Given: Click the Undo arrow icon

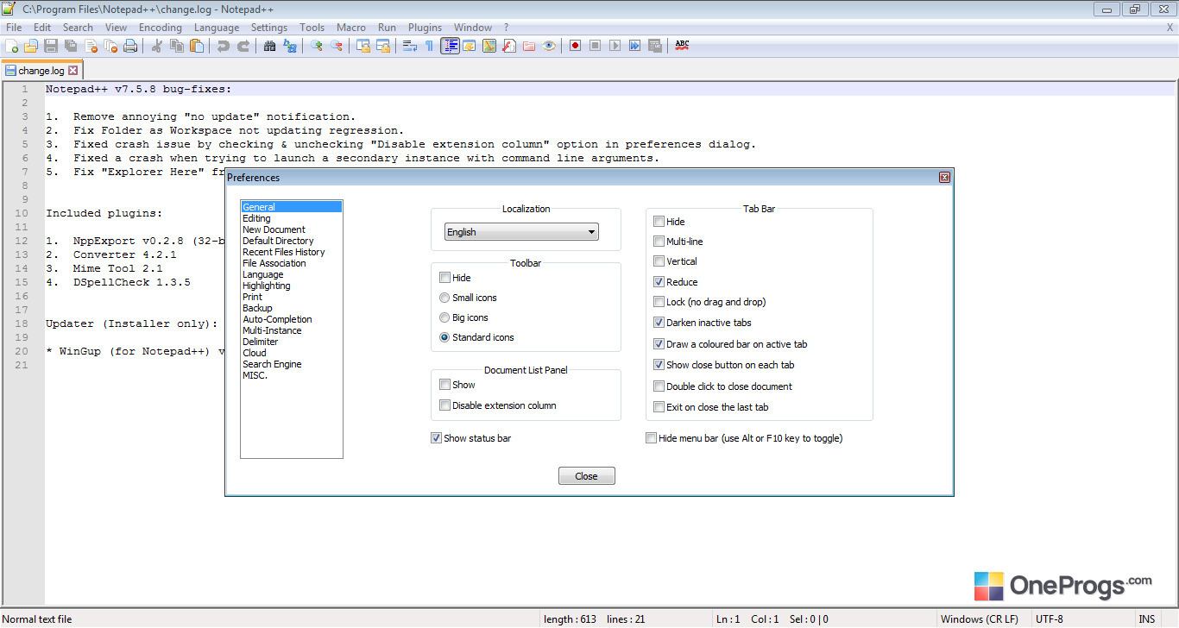Looking at the screenshot, I should [x=224, y=46].
